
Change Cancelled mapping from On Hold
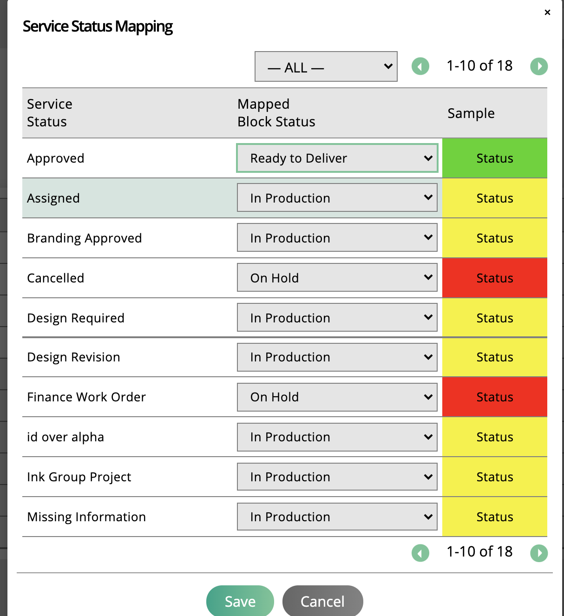337,278
